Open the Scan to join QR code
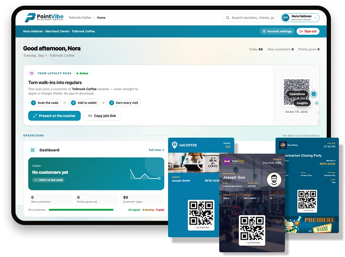The height and width of the screenshot is (257, 345). click(x=296, y=92)
